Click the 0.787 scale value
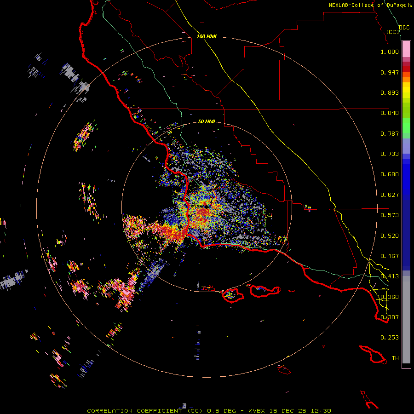The height and width of the screenshot is (414, 414). pyautogui.click(x=390, y=133)
